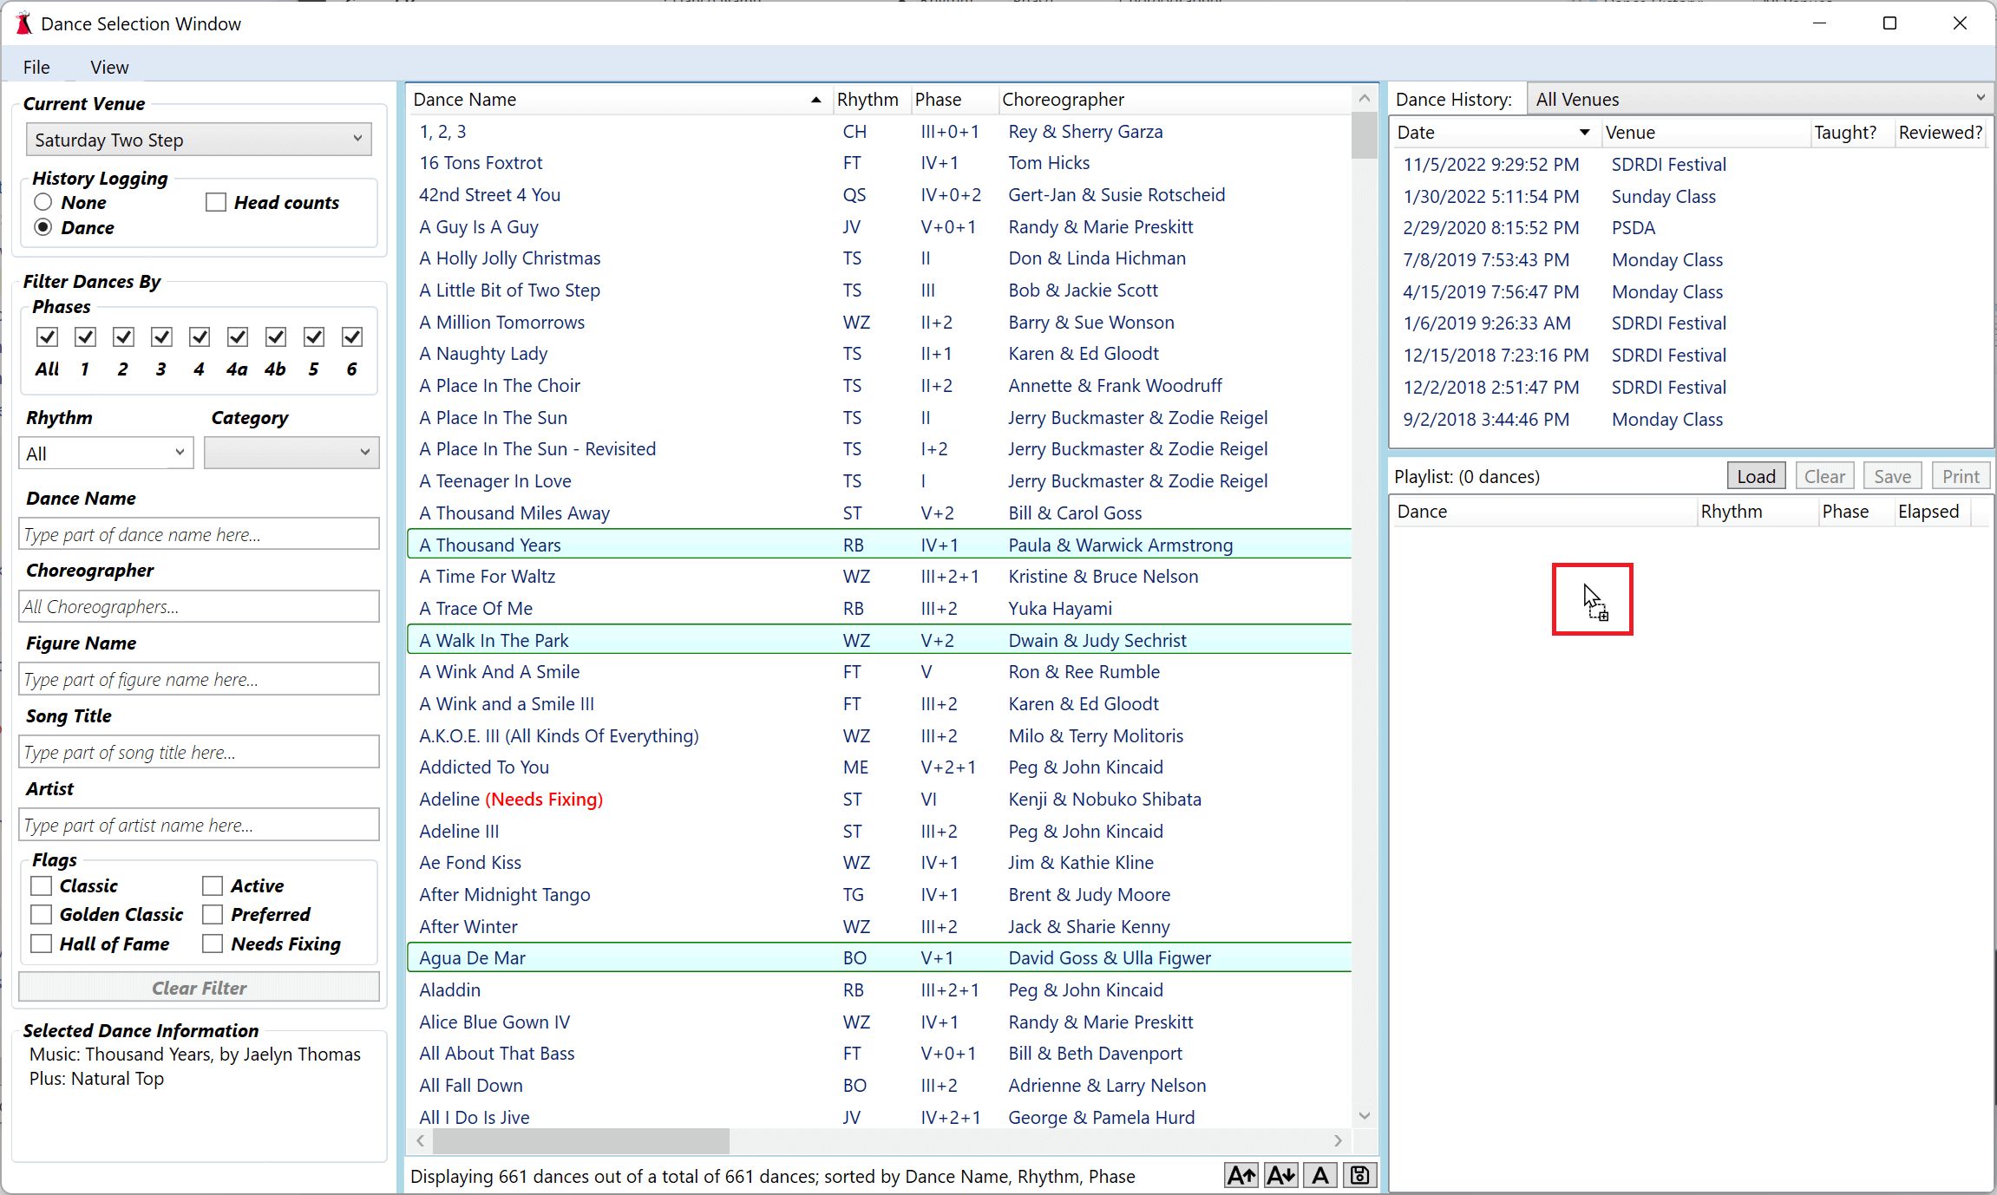
Task: Toggle the Head counts checkbox
Action: (x=215, y=202)
